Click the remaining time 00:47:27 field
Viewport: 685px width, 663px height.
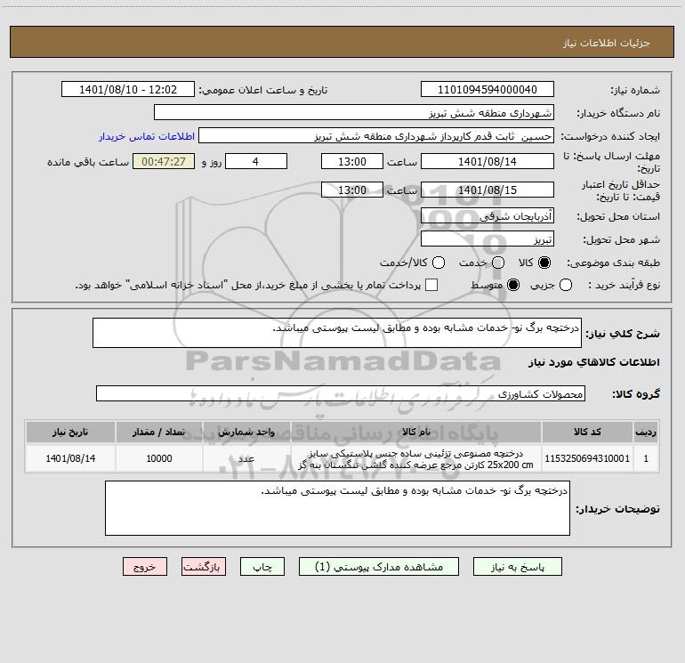pos(164,161)
